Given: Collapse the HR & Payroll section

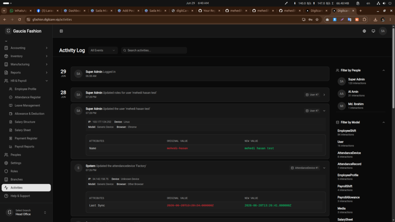Looking at the screenshot, I should [x=26, y=81].
